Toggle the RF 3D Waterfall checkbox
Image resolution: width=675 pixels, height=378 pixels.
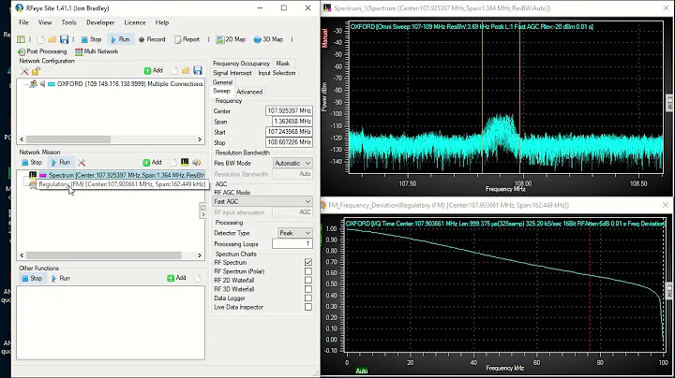tap(308, 289)
